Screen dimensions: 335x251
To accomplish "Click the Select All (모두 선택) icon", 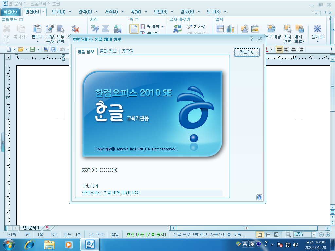I will 61,29.
